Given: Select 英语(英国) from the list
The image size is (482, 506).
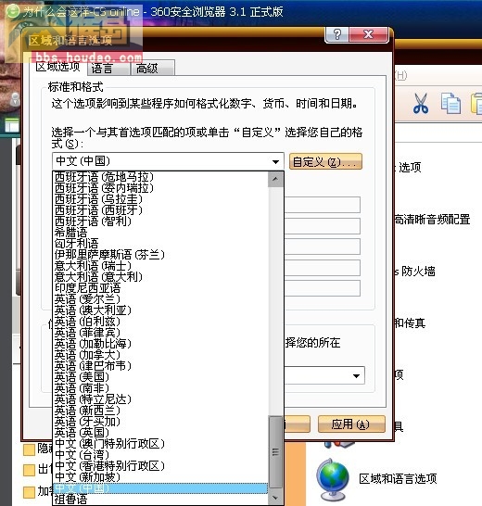Looking at the screenshot, I should tap(160, 433).
